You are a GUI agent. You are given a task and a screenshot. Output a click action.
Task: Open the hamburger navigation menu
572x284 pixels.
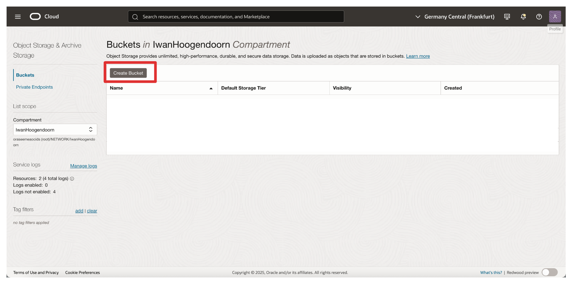point(18,17)
